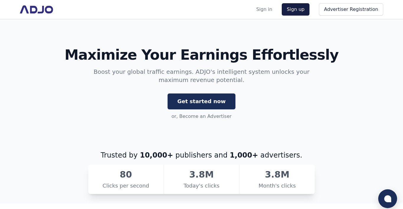Click the '1,000+' advertisers figure

coord(244,155)
